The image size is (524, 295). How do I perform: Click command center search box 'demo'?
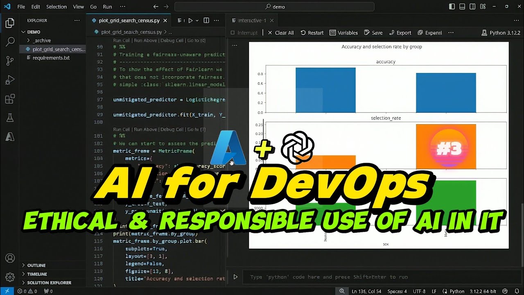[x=274, y=7]
